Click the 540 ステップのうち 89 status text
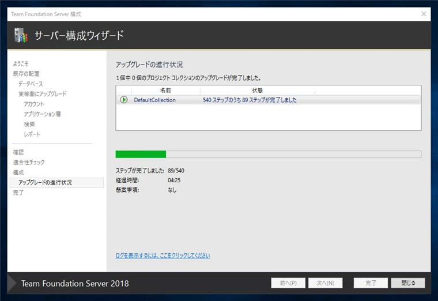 [x=250, y=100]
